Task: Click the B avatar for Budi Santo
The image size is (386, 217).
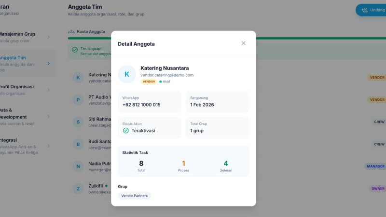Action: coord(78,144)
